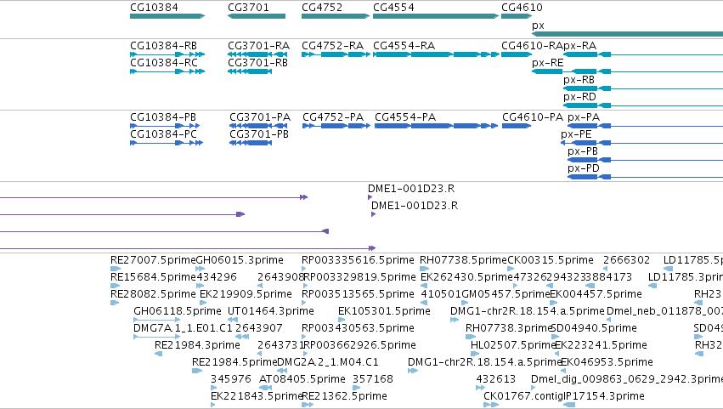Click the RP003430563.5prime EST label

coord(358,329)
